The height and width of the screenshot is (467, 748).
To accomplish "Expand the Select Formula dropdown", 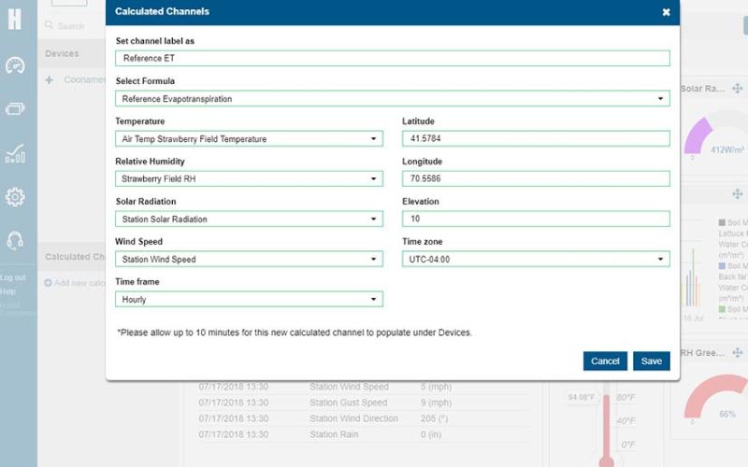I will [392, 98].
